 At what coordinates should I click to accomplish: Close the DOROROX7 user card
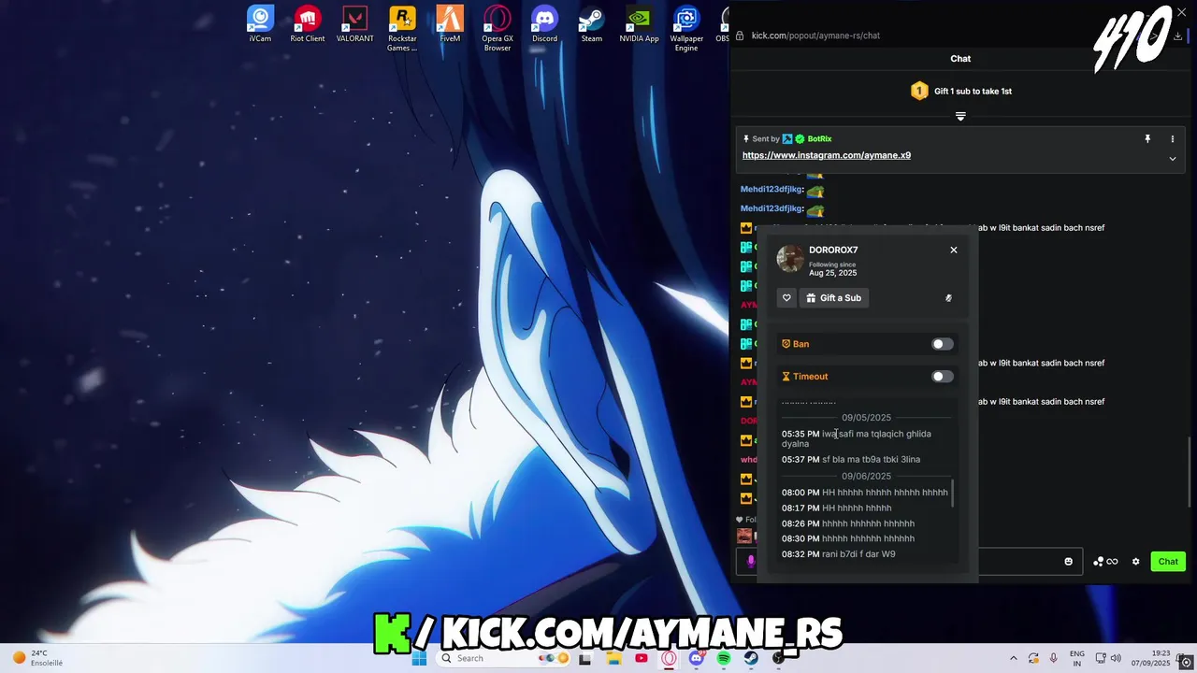tap(954, 250)
